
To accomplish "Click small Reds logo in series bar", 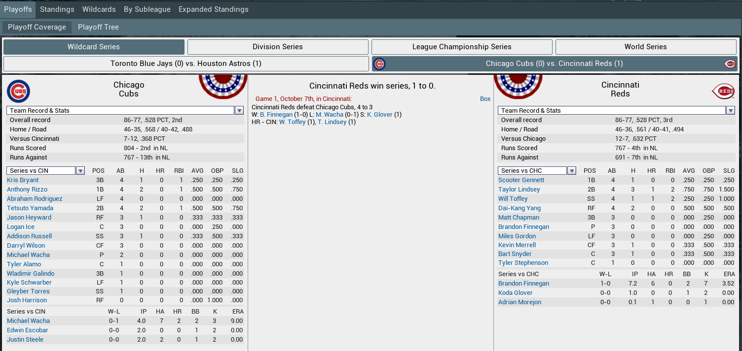I will click(x=730, y=64).
